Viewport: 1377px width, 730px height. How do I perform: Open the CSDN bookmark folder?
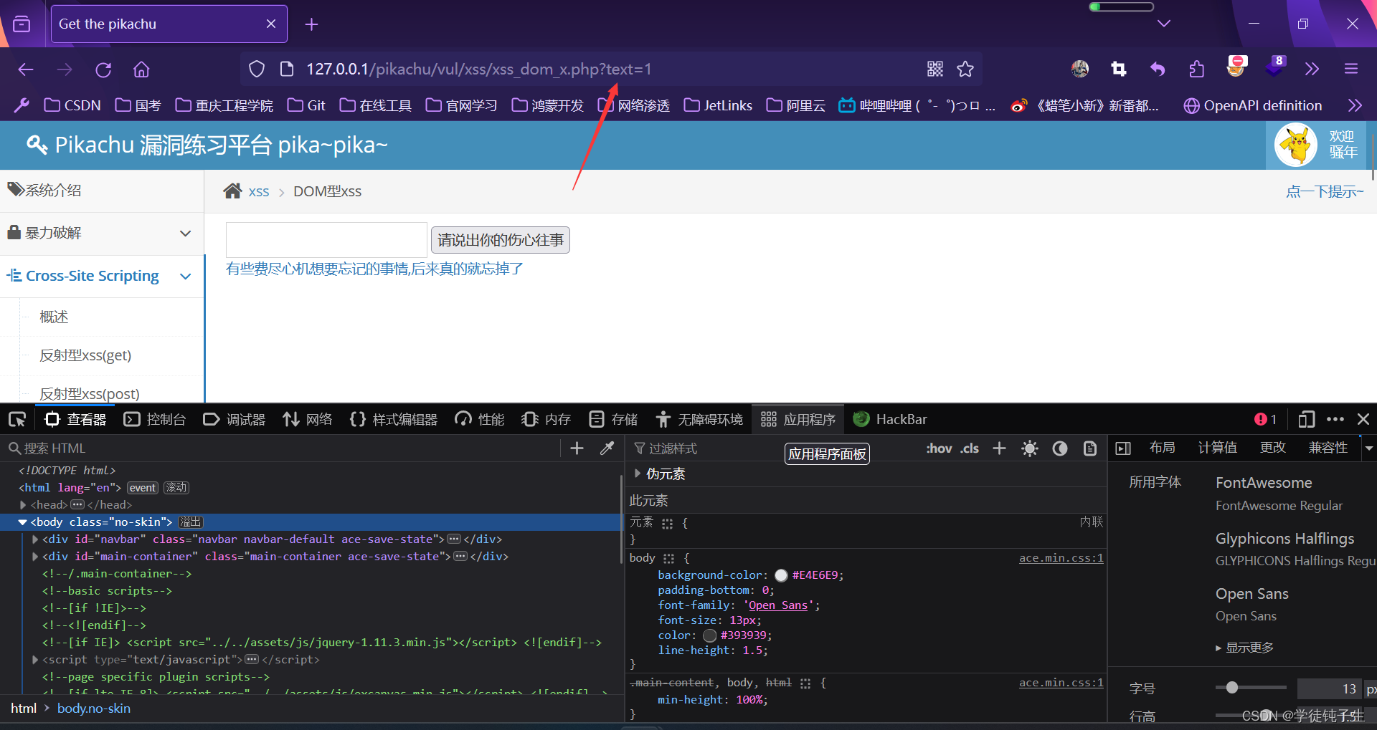[72, 105]
